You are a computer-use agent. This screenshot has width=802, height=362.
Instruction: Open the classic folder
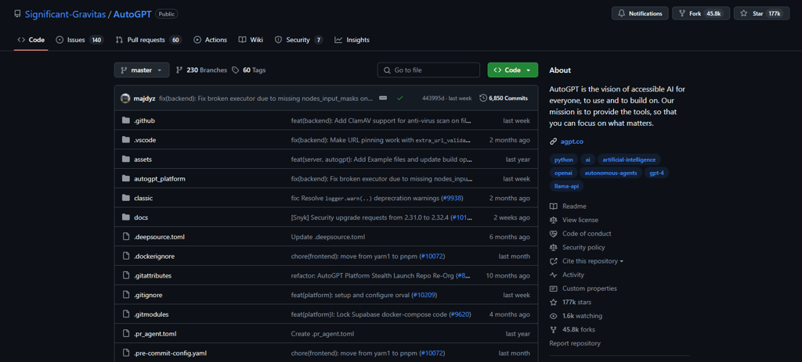(x=143, y=198)
